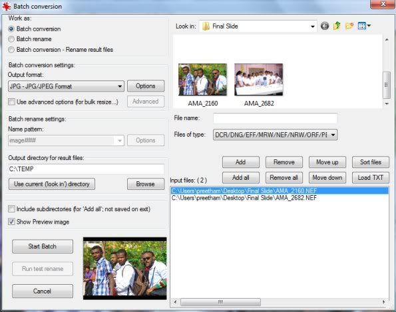
Task: Click the output directory text field
Action: coord(86,169)
